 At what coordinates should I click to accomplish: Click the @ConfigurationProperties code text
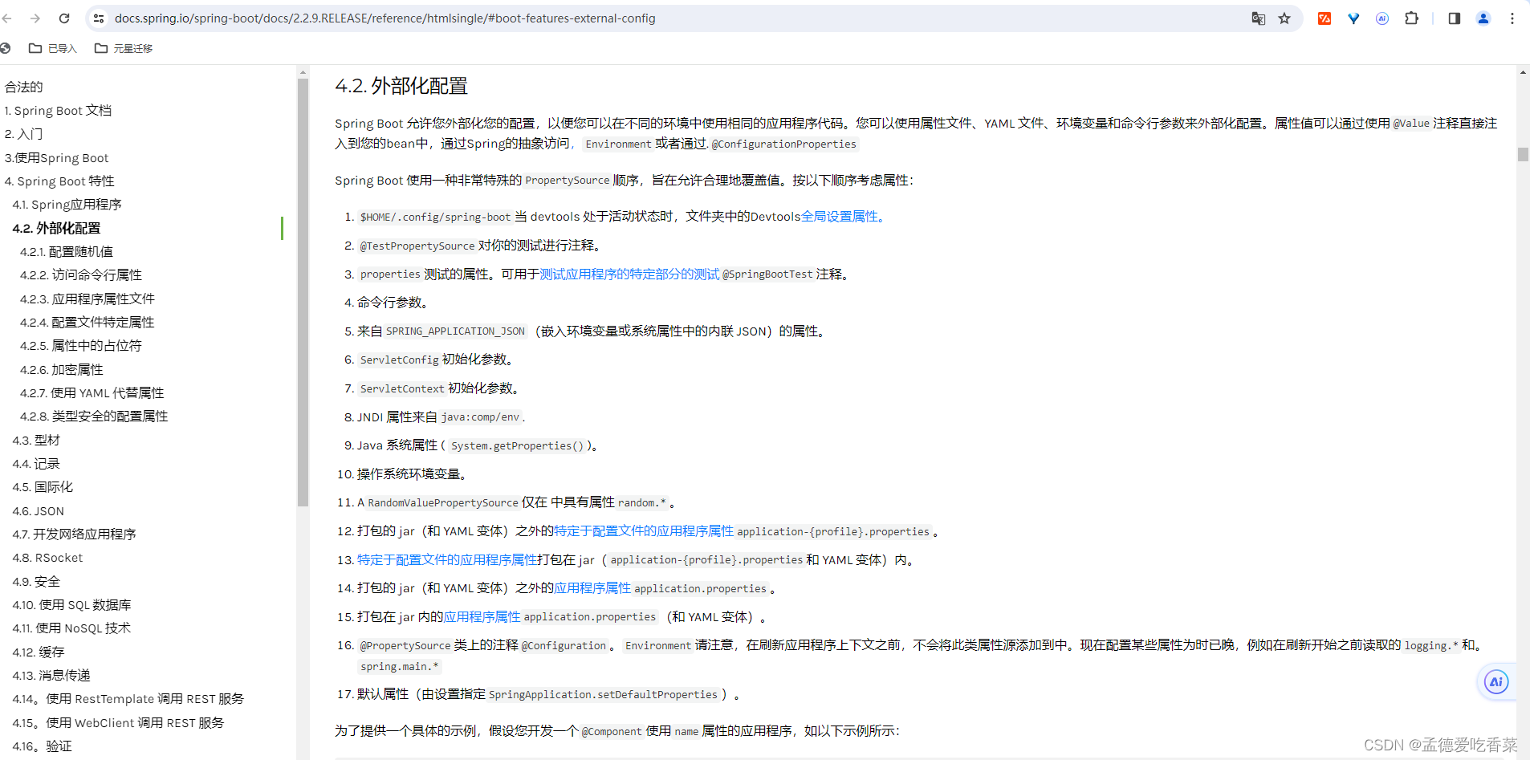pos(784,144)
